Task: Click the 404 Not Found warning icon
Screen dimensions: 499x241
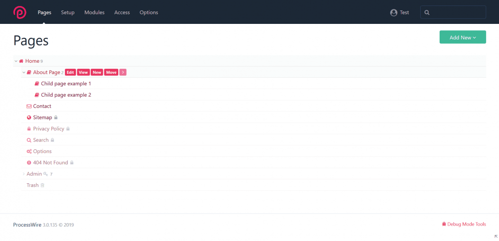Action: tap(29, 163)
